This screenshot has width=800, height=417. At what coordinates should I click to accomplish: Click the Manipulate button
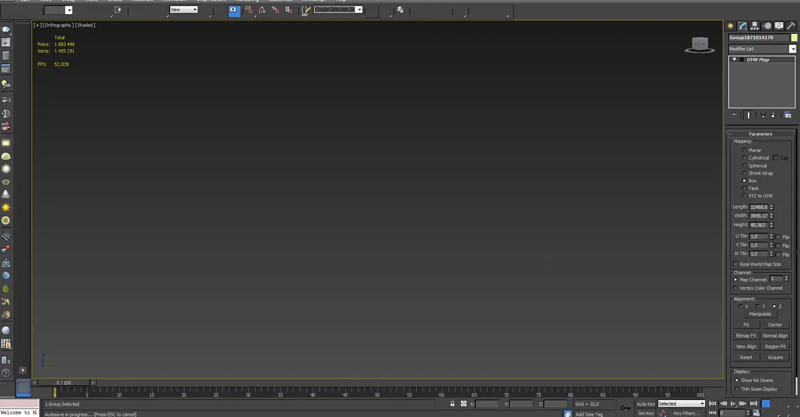click(760, 314)
